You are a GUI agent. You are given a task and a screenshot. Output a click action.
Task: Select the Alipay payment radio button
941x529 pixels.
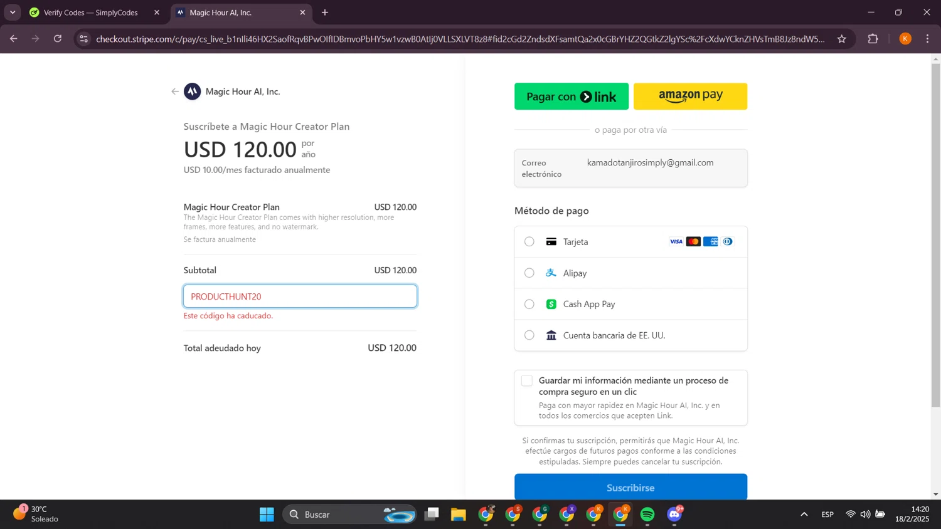coord(529,273)
